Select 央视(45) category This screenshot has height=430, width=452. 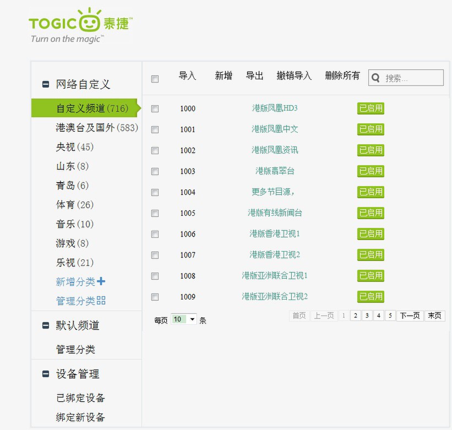[75, 147]
